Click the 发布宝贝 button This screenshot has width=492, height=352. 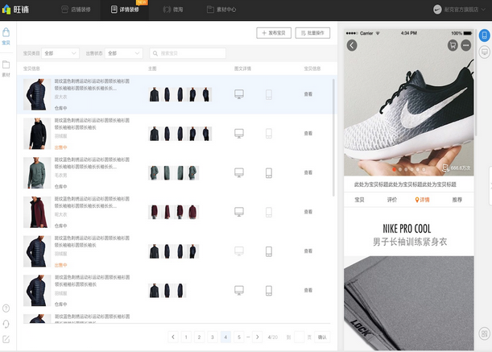coord(274,33)
